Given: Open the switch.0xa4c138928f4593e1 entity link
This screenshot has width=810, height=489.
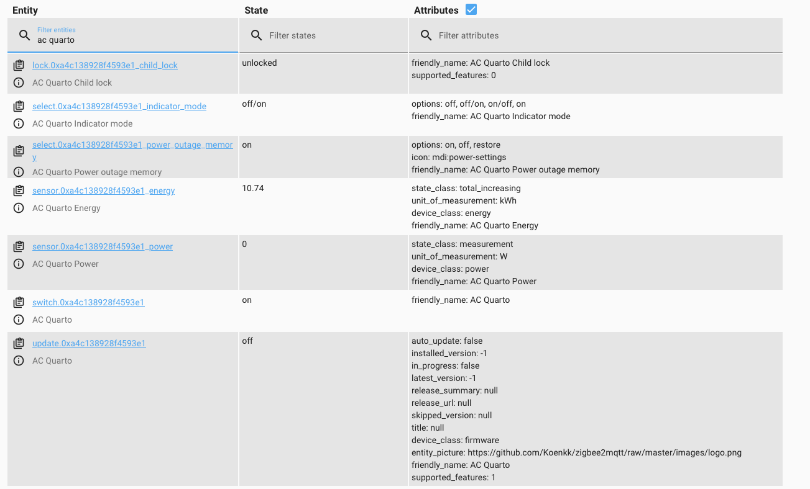Looking at the screenshot, I should (x=88, y=302).
